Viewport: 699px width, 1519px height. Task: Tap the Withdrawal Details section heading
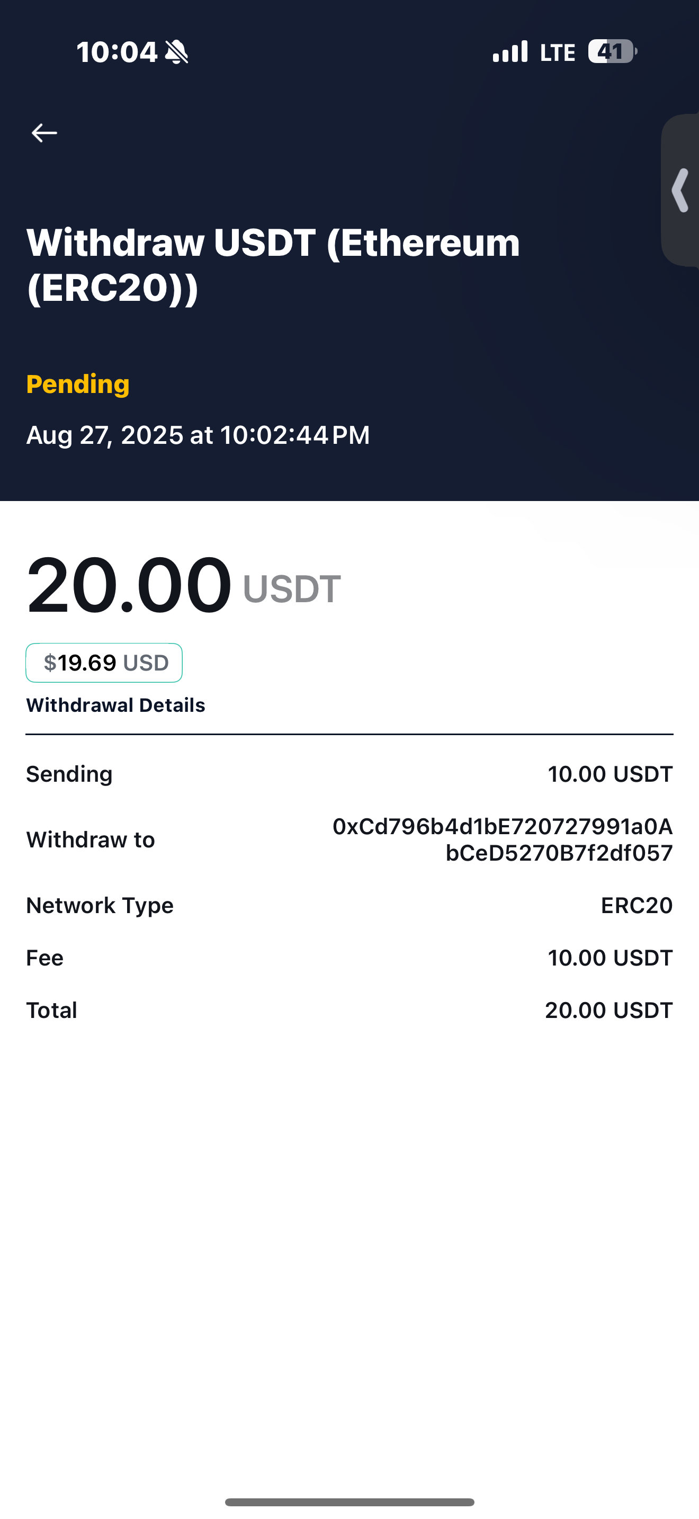tap(115, 705)
